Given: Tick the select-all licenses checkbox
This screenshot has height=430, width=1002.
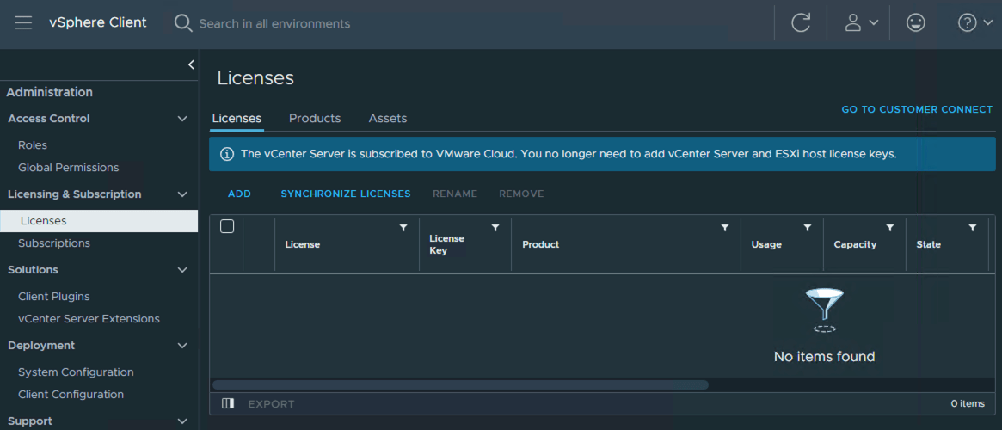Looking at the screenshot, I should [227, 226].
